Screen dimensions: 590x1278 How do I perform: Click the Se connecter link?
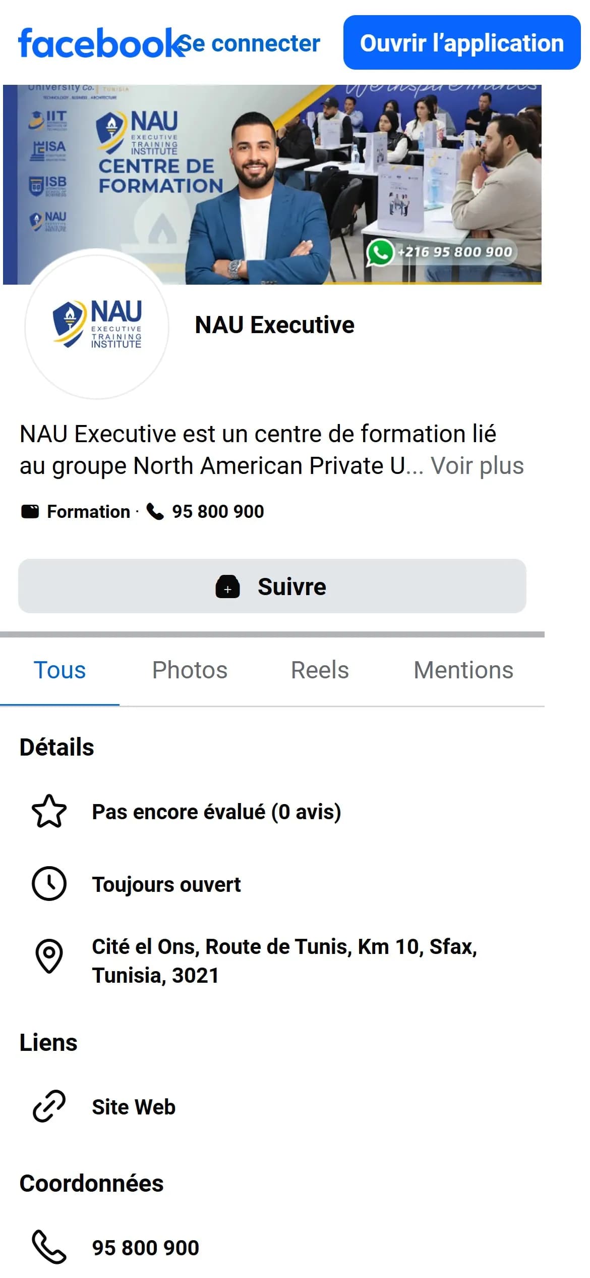[x=250, y=43]
